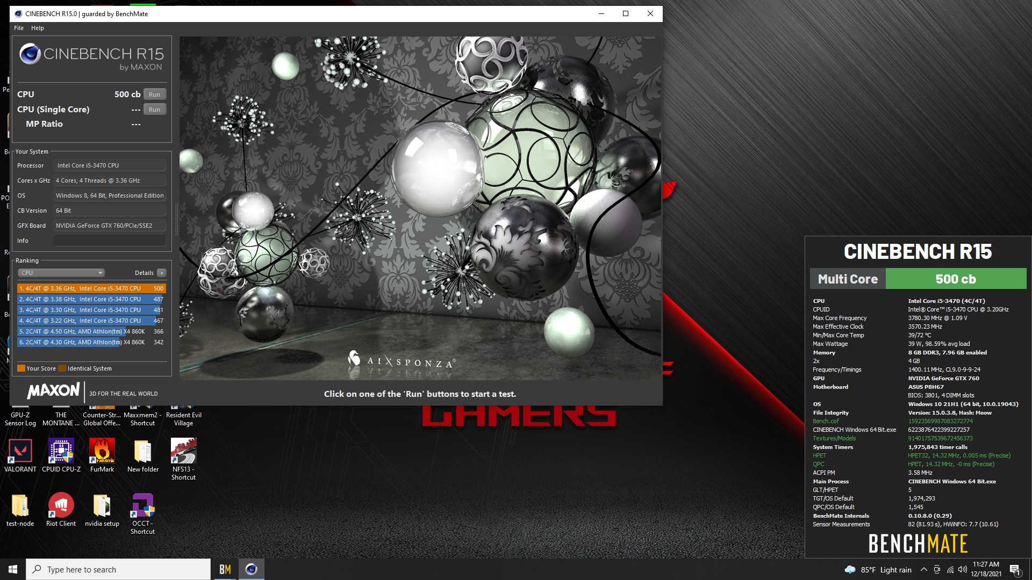
Task: Open network status tray icon
Action: tap(950, 570)
